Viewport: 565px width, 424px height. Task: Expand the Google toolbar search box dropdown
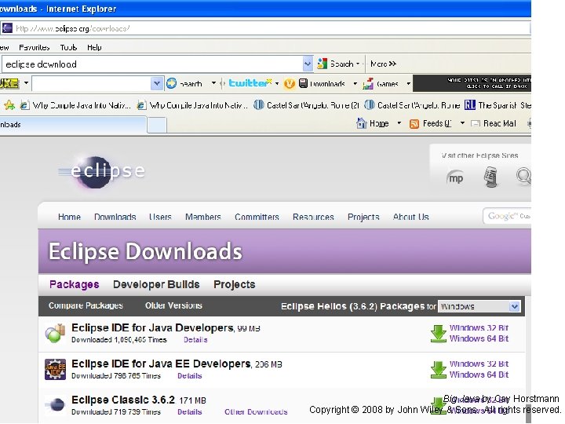308,64
